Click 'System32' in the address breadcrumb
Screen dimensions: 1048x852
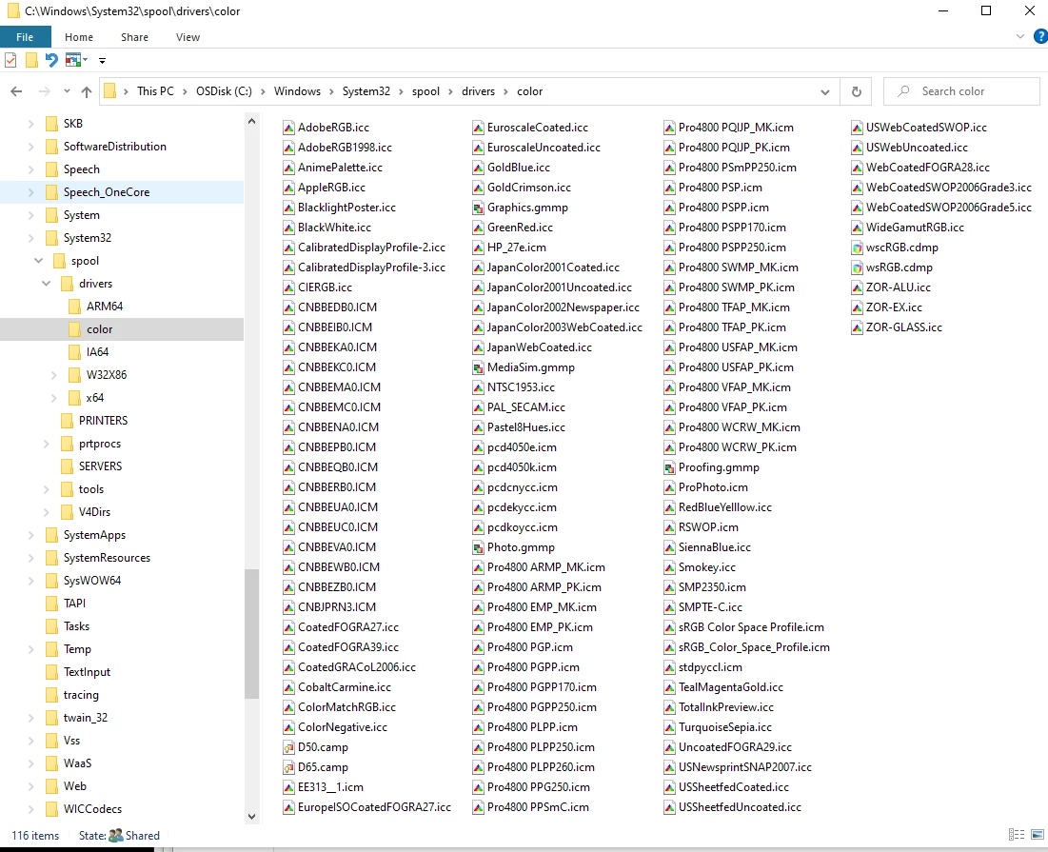coord(366,91)
